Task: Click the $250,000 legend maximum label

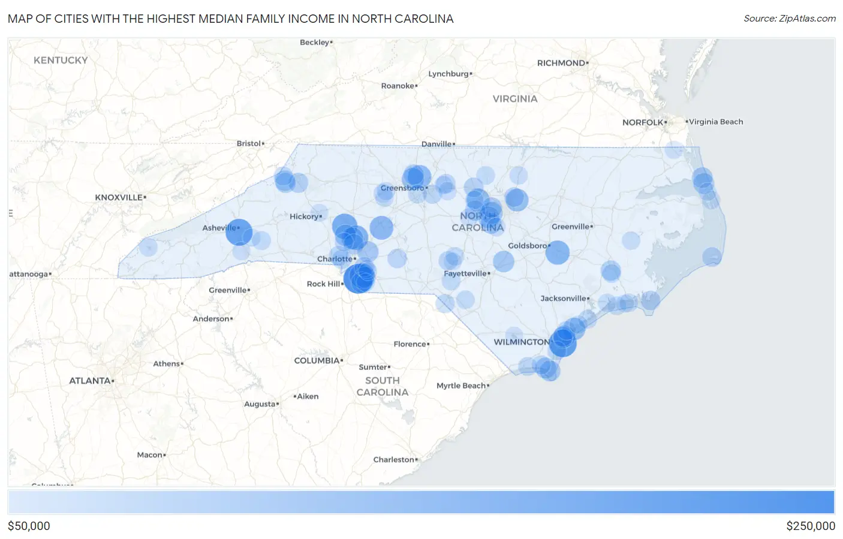Action: click(811, 526)
